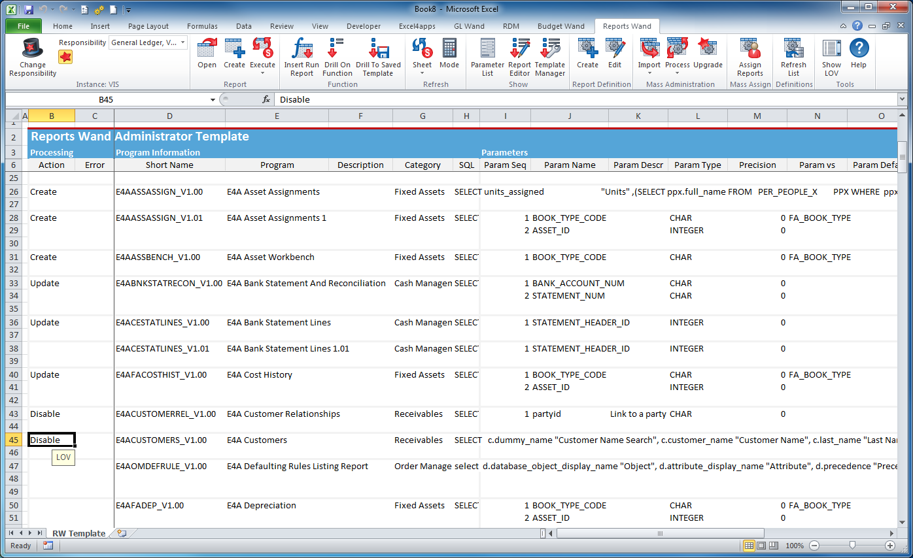Expand the Name Box dropdown arrow
Viewport: 913px width, 558px height.
(x=213, y=100)
